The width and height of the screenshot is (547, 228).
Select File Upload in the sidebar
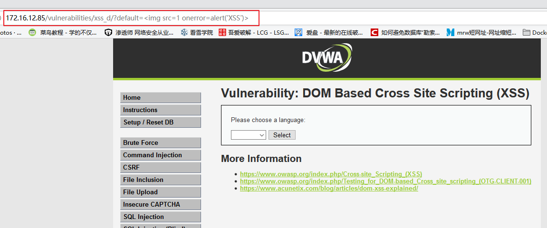[160, 192]
